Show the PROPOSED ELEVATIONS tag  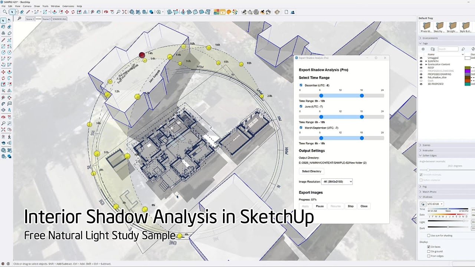click(421, 71)
